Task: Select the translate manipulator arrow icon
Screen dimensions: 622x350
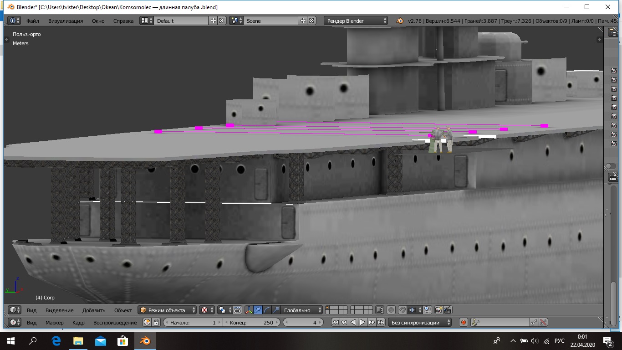Action: click(258, 310)
